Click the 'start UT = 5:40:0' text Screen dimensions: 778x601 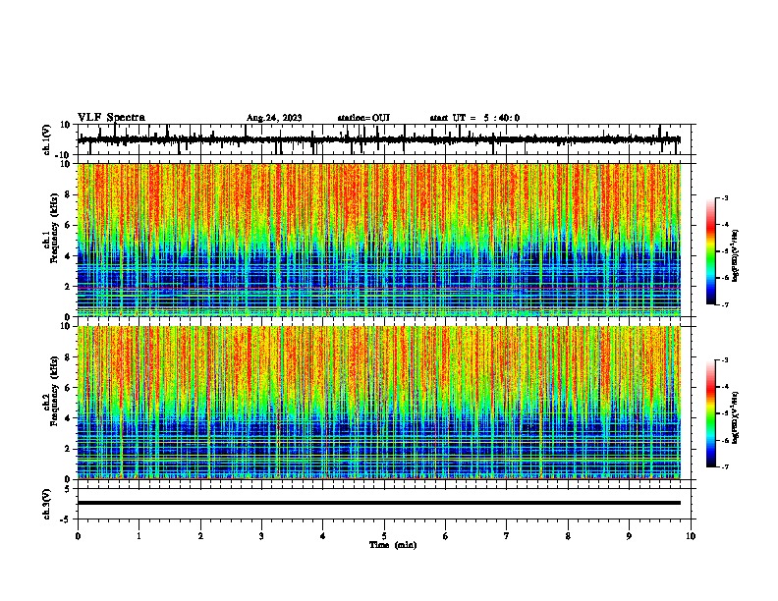pyautogui.click(x=474, y=118)
